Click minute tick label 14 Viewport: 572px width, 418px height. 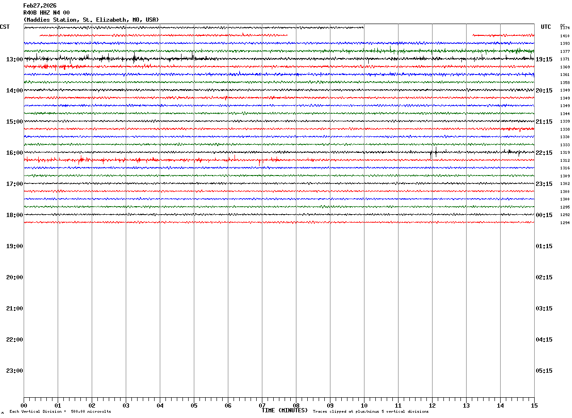tap(500, 405)
